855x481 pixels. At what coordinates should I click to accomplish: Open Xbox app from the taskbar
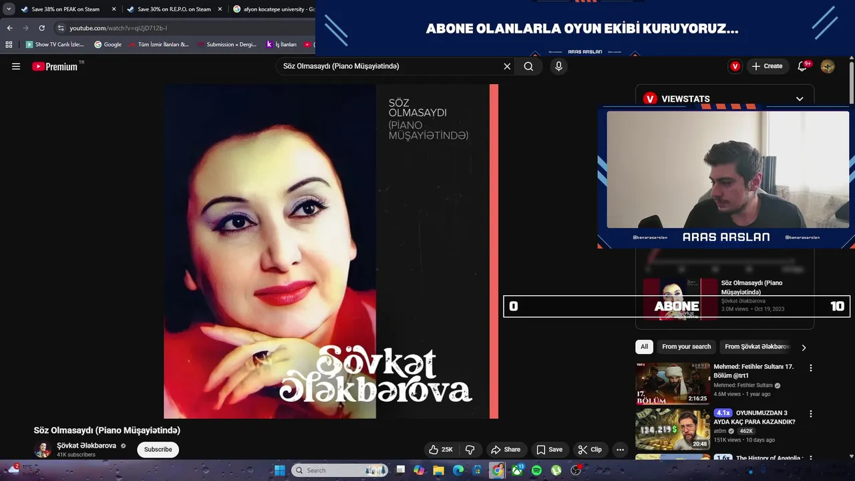[517, 470]
